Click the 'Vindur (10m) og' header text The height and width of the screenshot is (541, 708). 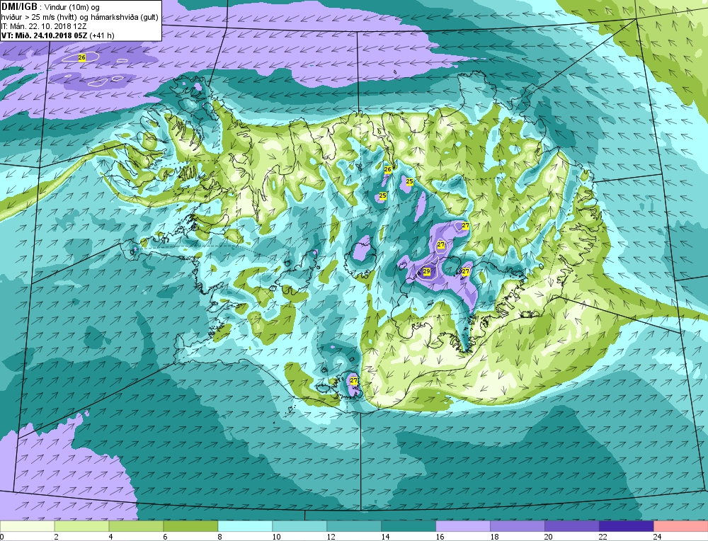73,7
